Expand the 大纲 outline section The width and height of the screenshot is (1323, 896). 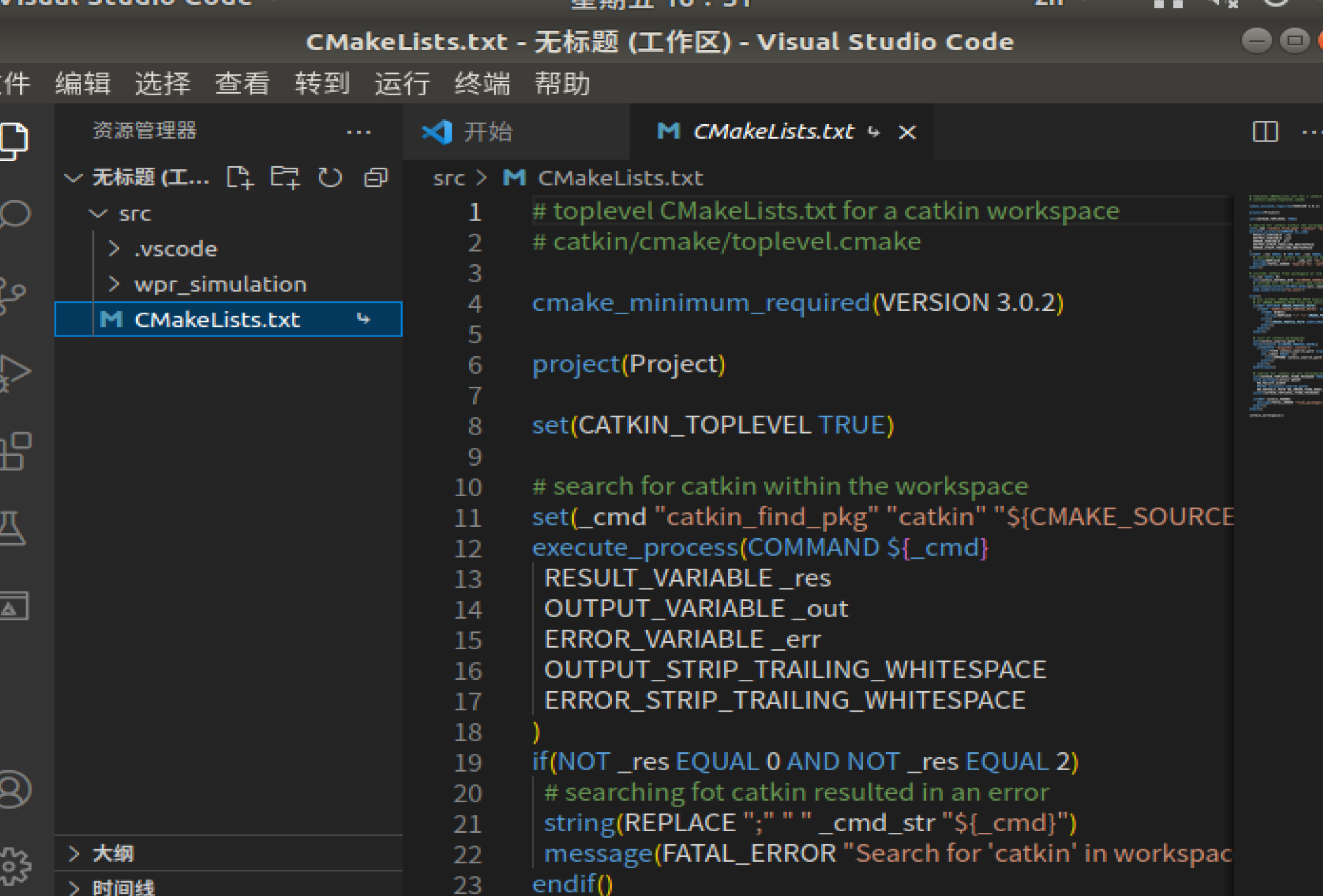click(74, 853)
